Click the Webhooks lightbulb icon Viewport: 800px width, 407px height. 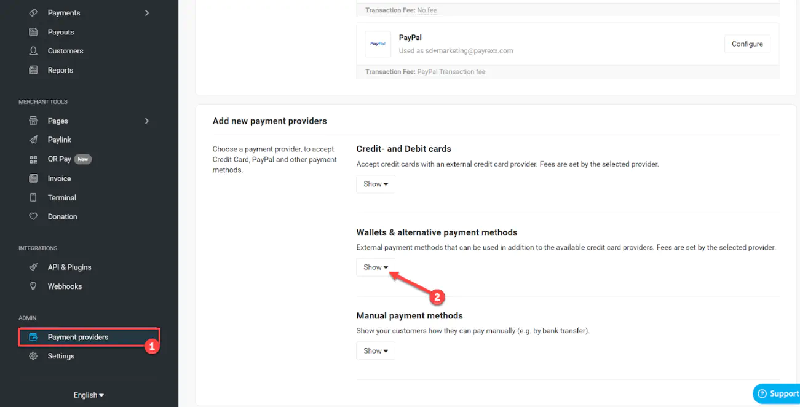click(34, 286)
